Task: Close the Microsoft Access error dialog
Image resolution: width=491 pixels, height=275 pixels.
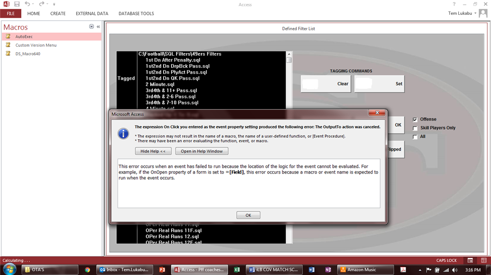Action: point(377,112)
